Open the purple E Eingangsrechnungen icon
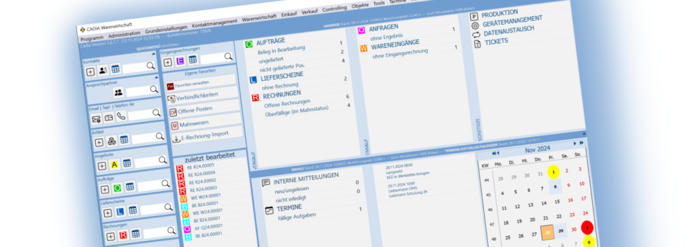This screenshot has width=692, height=247. [180, 61]
